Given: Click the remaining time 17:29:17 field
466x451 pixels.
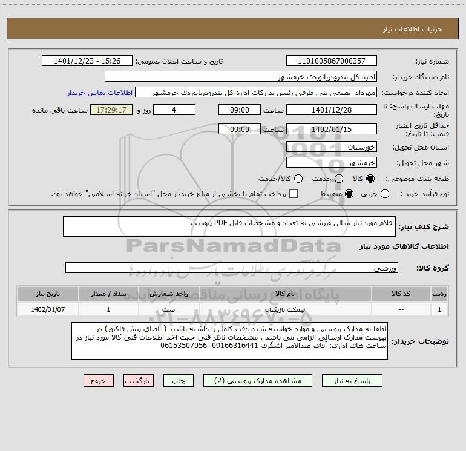Looking at the screenshot, I should coord(111,110).
